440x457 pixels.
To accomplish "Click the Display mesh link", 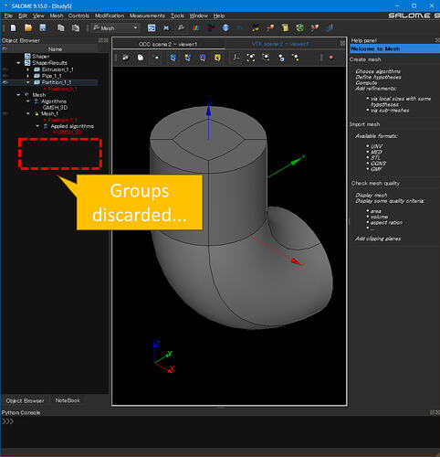I will click(x=372, y=195).
